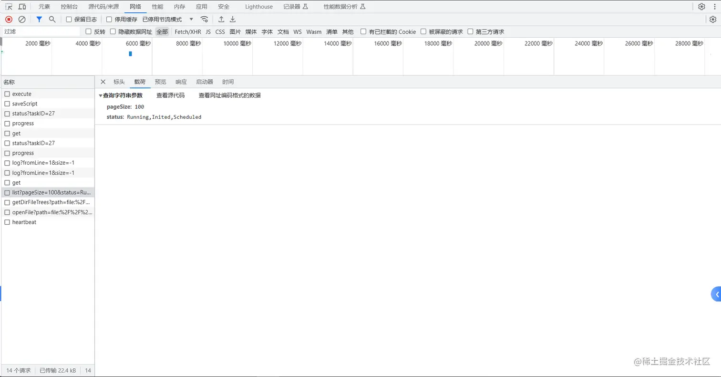721x377 pixels.
Task: Filter requests by 图片 type
Action: point(235,32)
